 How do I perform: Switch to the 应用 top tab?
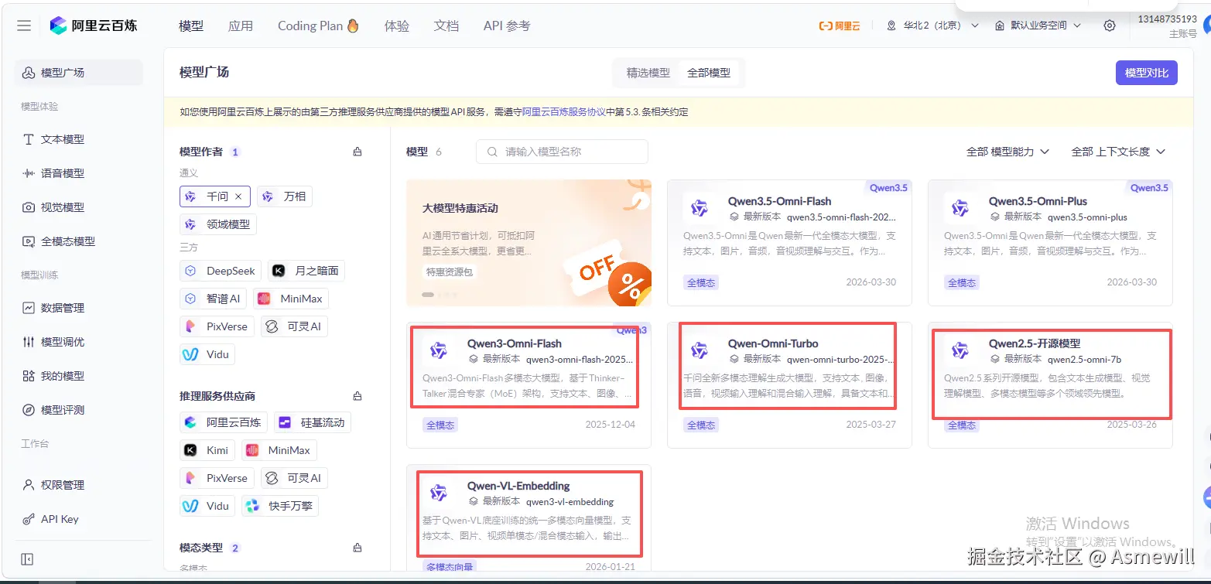(241, 26)
